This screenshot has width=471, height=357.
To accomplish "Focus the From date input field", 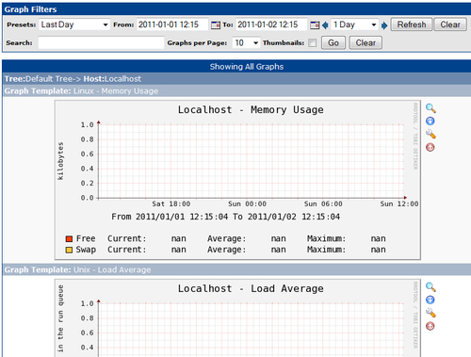I will coord(172,24).
